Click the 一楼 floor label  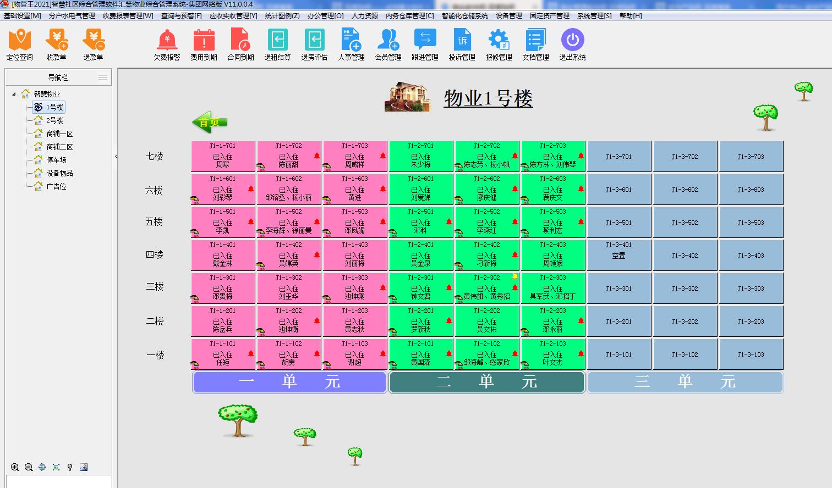[155, 355]
